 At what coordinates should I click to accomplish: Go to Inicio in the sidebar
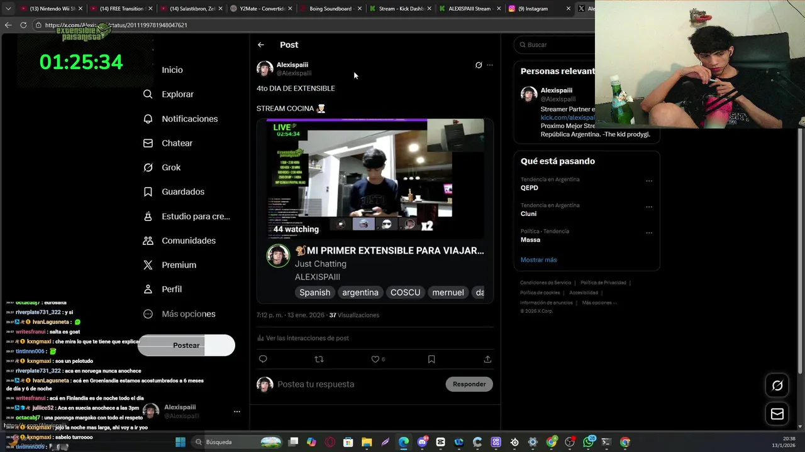pos(172,70)
